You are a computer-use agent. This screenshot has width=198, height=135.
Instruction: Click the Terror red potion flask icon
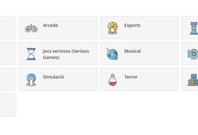[112, 80]
